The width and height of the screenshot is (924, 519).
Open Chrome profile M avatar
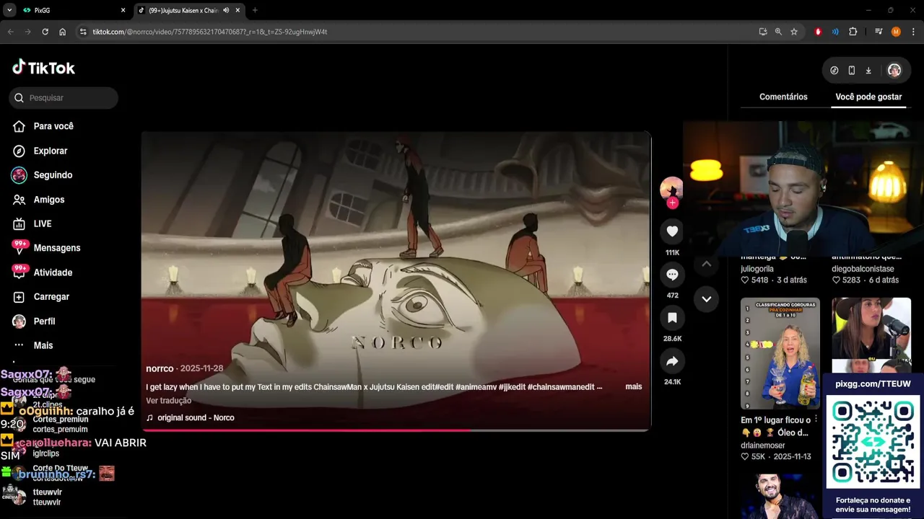(x=896, y=32)
